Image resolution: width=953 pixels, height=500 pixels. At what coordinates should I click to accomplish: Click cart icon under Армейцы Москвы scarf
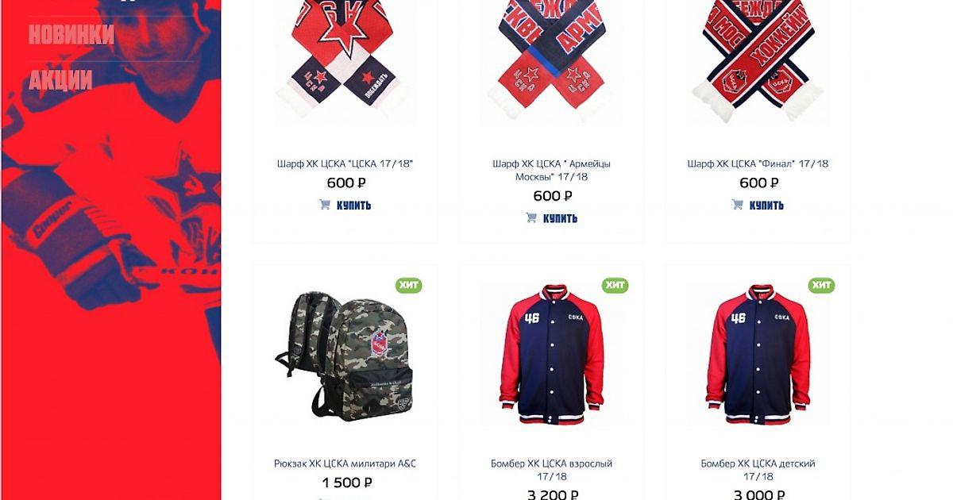(x=531, y=218)
